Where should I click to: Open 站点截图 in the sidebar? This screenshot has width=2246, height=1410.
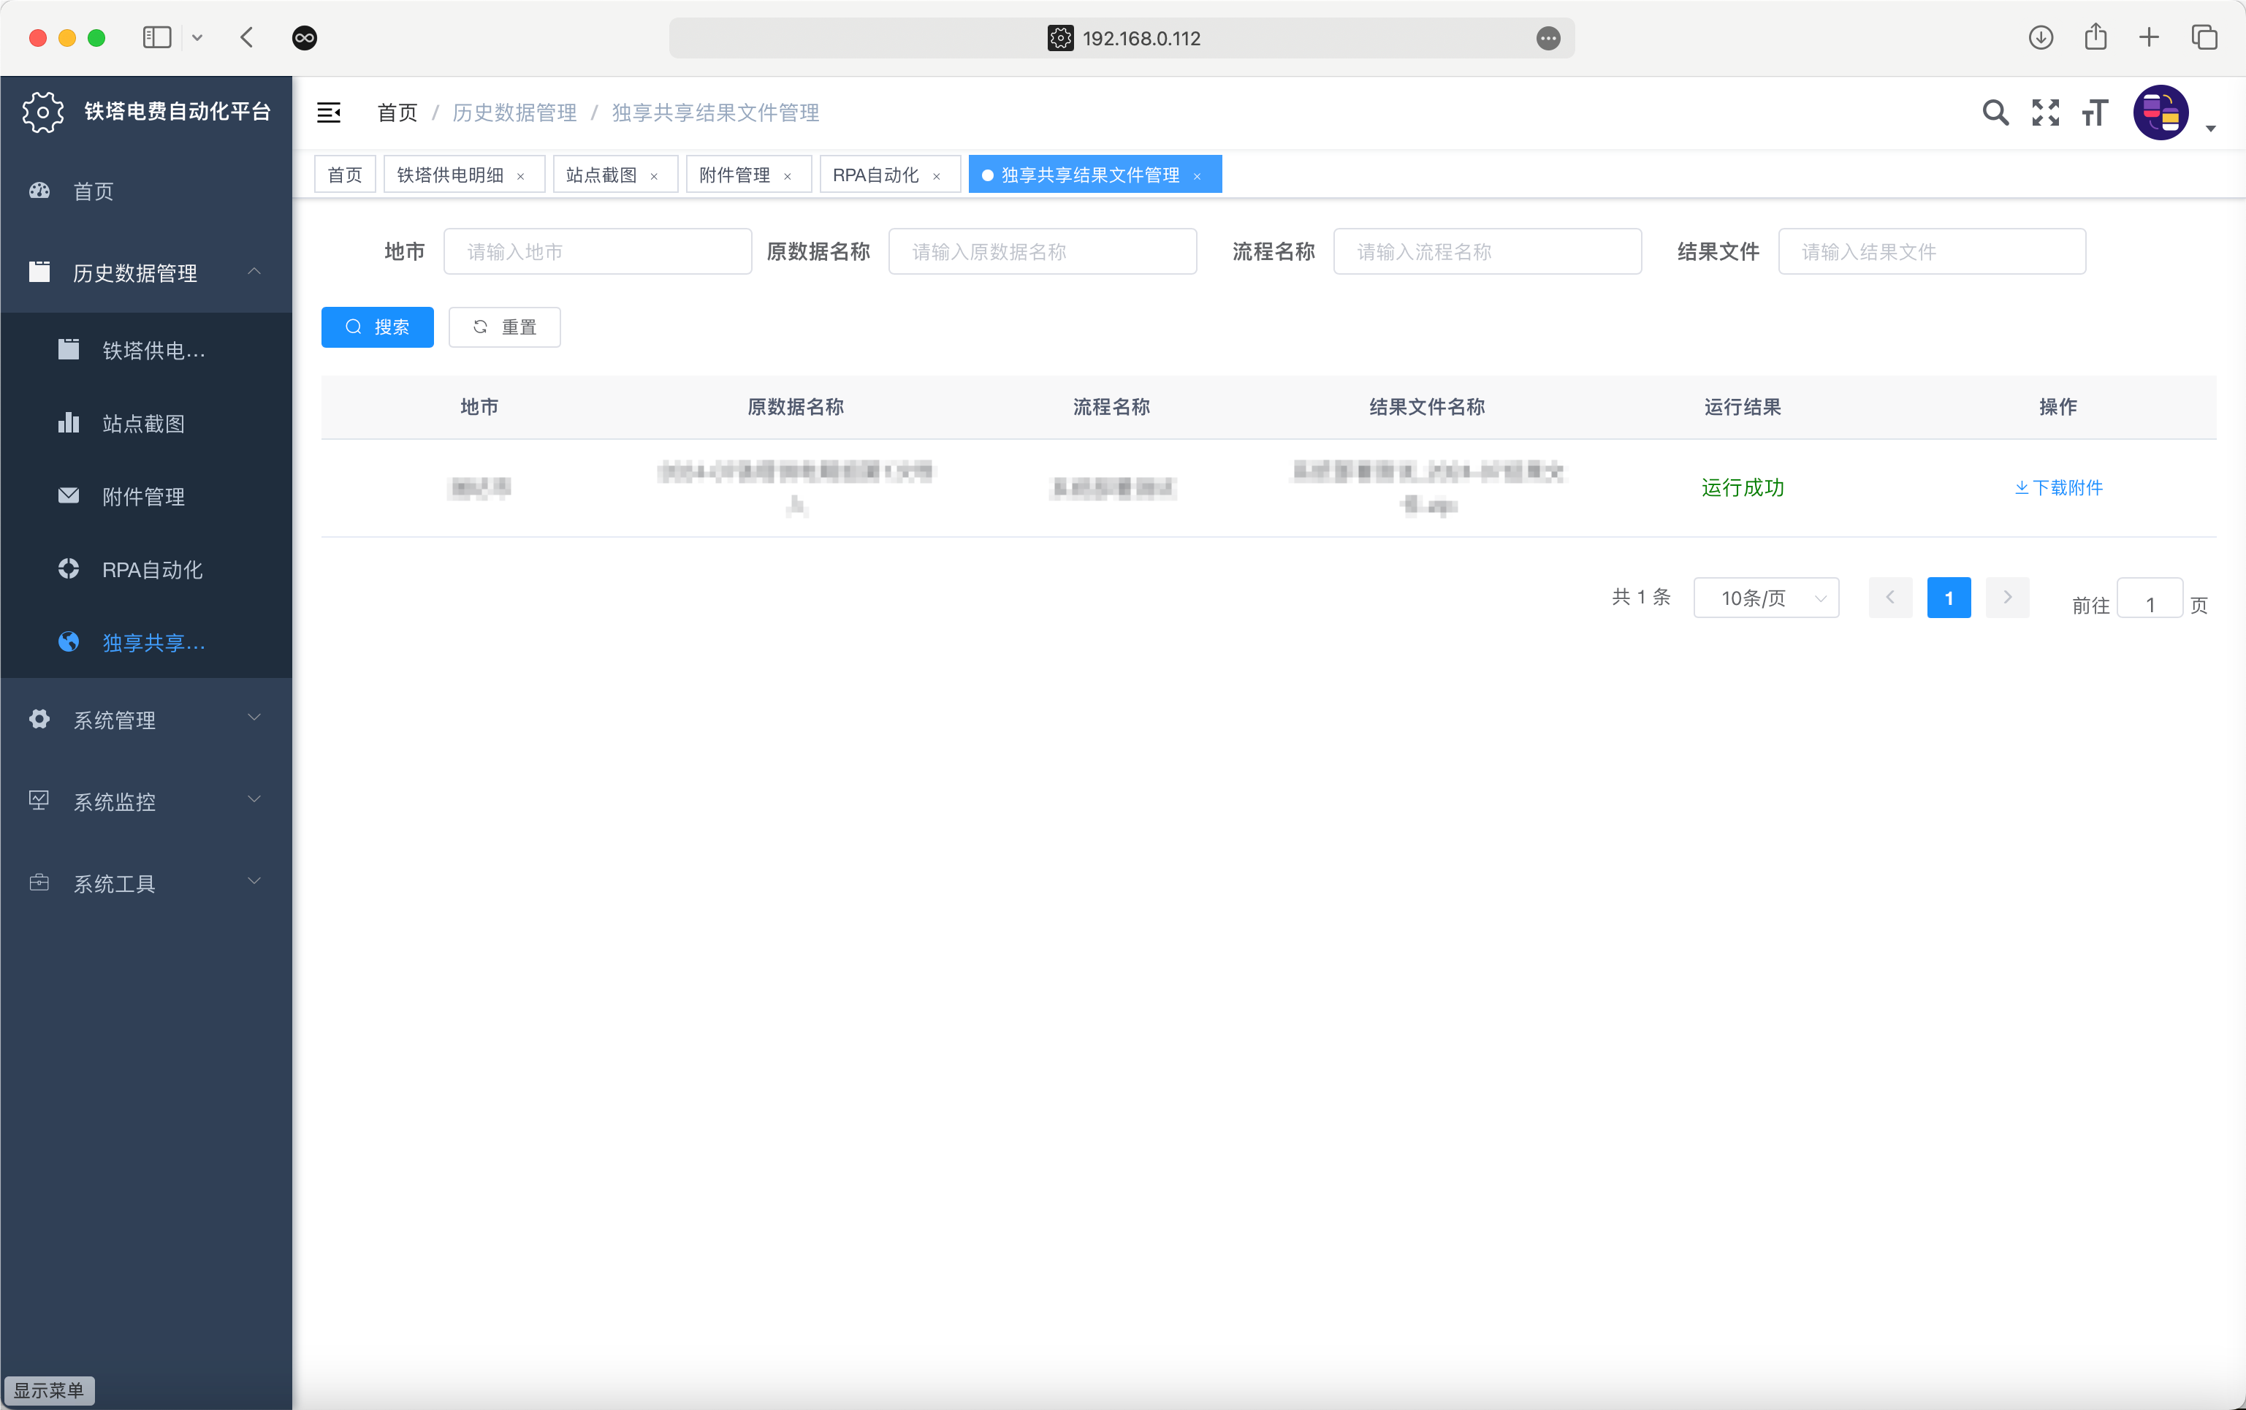pos(142,424)
